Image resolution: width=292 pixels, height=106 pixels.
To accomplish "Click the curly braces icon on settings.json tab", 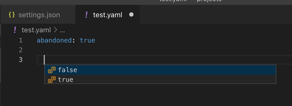I will pos(12,15).
